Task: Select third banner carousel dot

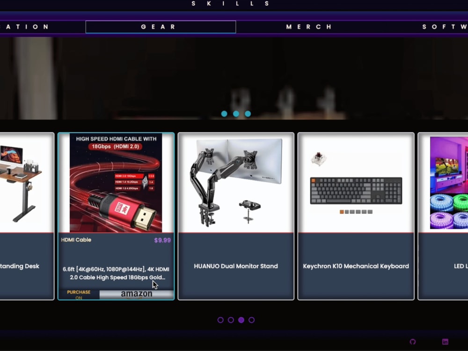Action: [248, 114]
